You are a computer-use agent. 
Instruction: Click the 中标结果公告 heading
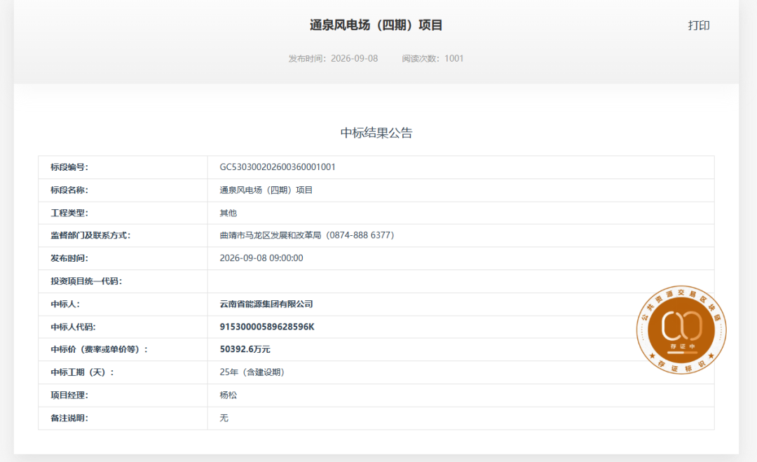(376, 133)
